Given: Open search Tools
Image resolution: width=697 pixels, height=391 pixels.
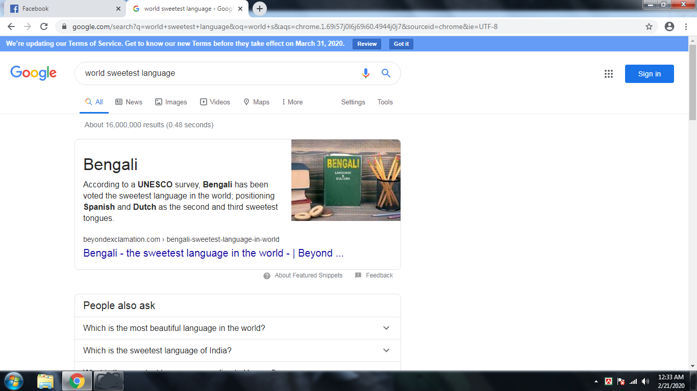Looking at the screenshot, I should click(x=385, y=102).
